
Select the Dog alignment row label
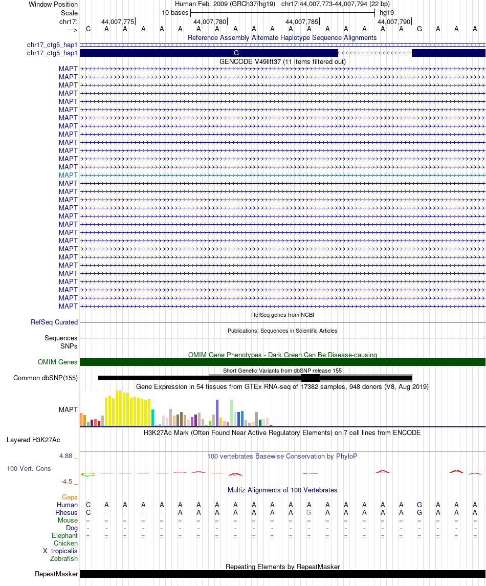(72, 528)
